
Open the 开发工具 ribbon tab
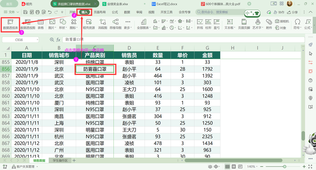167,12
